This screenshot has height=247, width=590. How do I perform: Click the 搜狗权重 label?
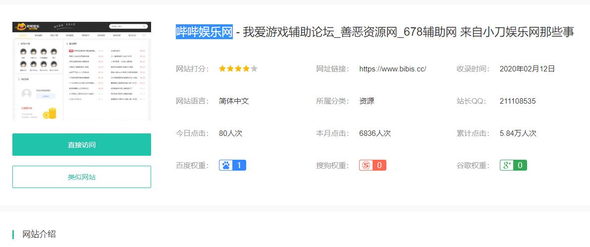[x=332, y=165]
